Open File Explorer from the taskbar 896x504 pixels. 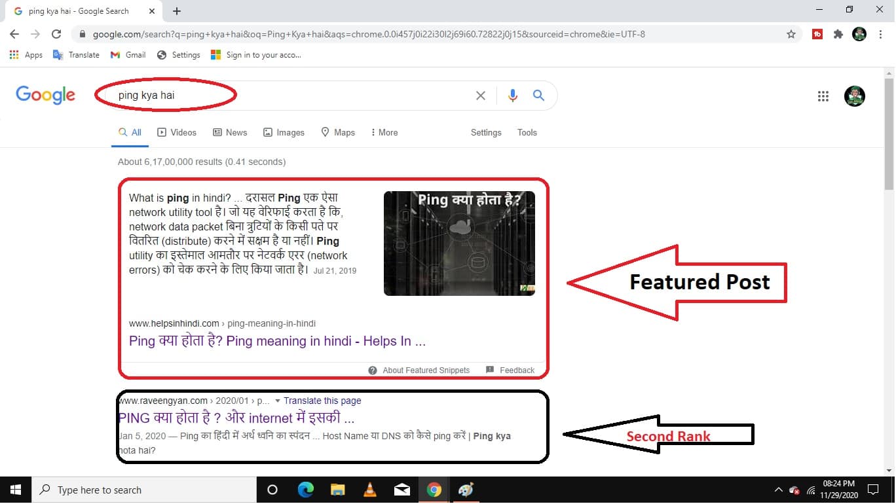tap(337, 490)
